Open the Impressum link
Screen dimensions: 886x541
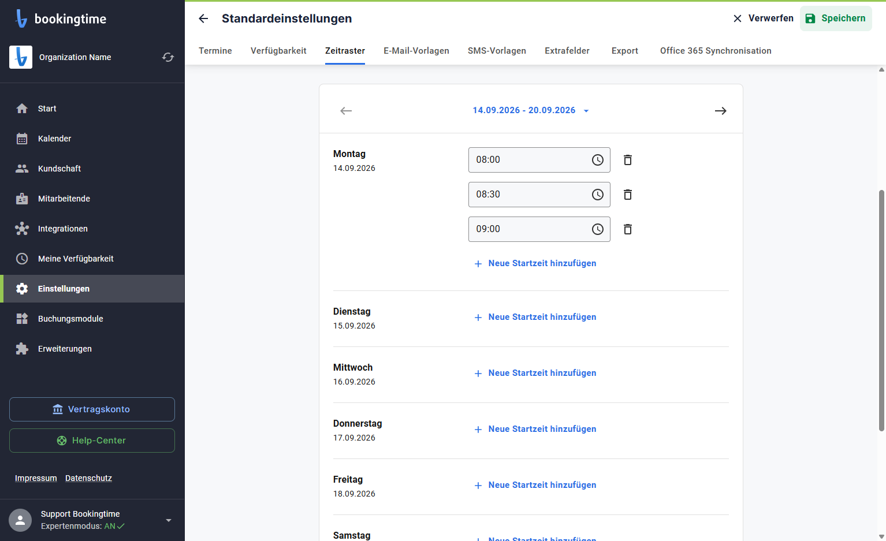(36, 478)
